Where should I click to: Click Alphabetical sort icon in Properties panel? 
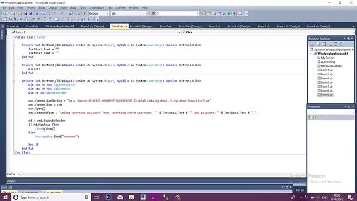[x=314, y=117]
